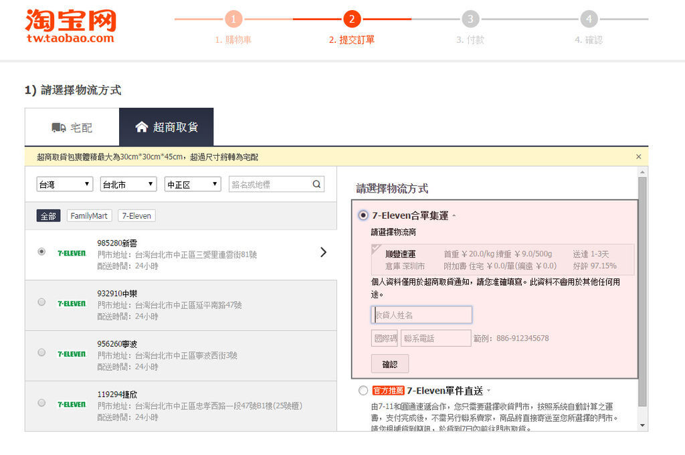Select 7-Eleven單件直送 radio option
This screenshot has height=455, width=685.
pos(363,390)
